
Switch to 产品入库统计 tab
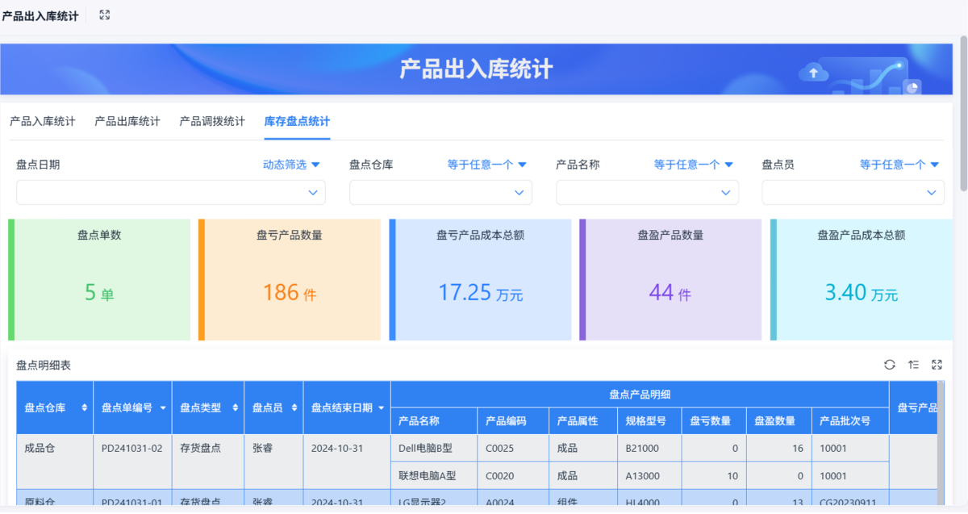coord(43,122)
